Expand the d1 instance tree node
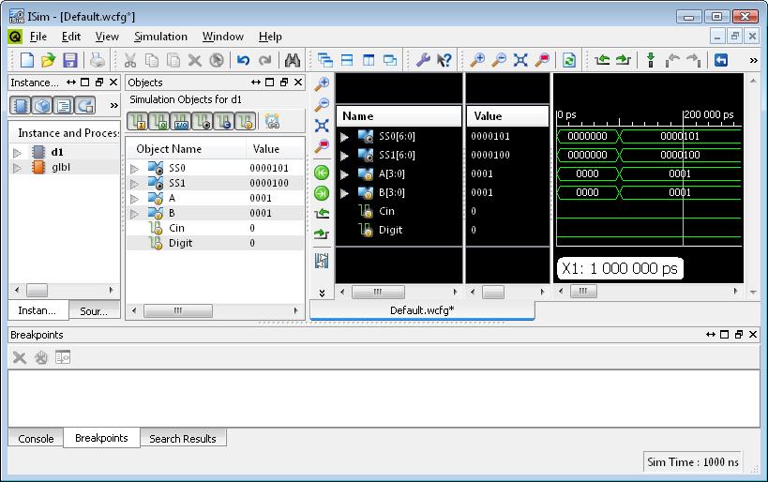The width and height of the screenshot is (768, 482). [x=17, y=152]
